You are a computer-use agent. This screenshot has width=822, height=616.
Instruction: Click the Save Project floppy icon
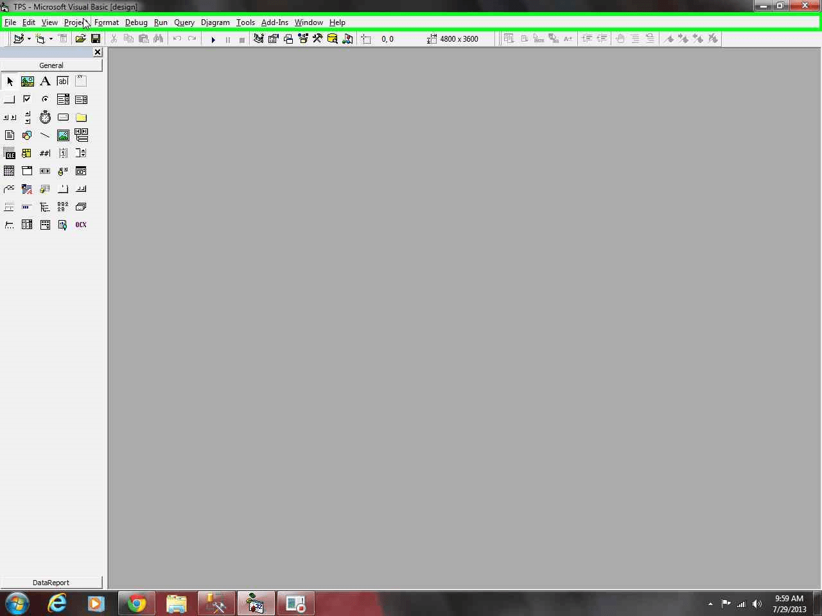(96, 39)
